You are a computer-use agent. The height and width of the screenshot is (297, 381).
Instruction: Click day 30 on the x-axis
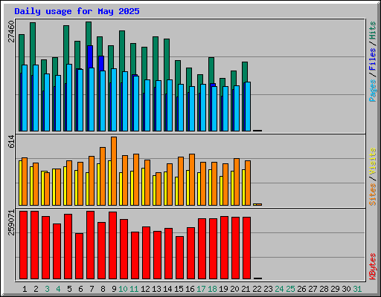click(x=346, y=289)
